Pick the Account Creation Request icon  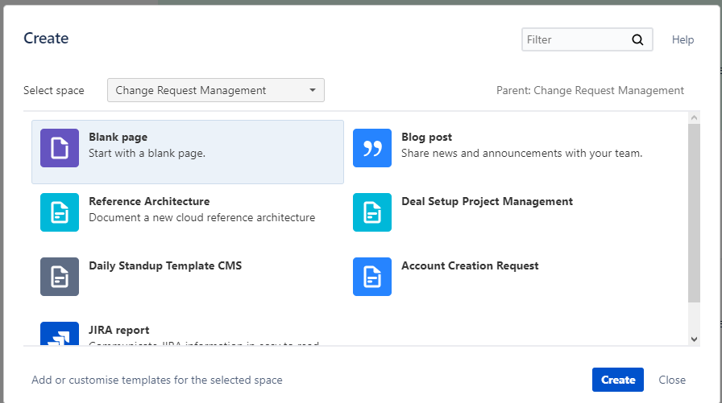372,277
